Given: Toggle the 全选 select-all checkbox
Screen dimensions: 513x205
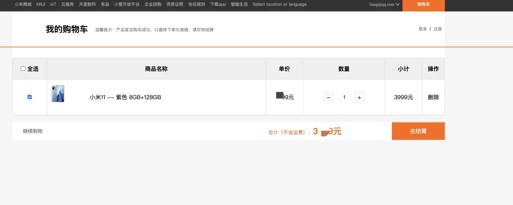Looking at the screenshot, I should click(x=23, y=69).
